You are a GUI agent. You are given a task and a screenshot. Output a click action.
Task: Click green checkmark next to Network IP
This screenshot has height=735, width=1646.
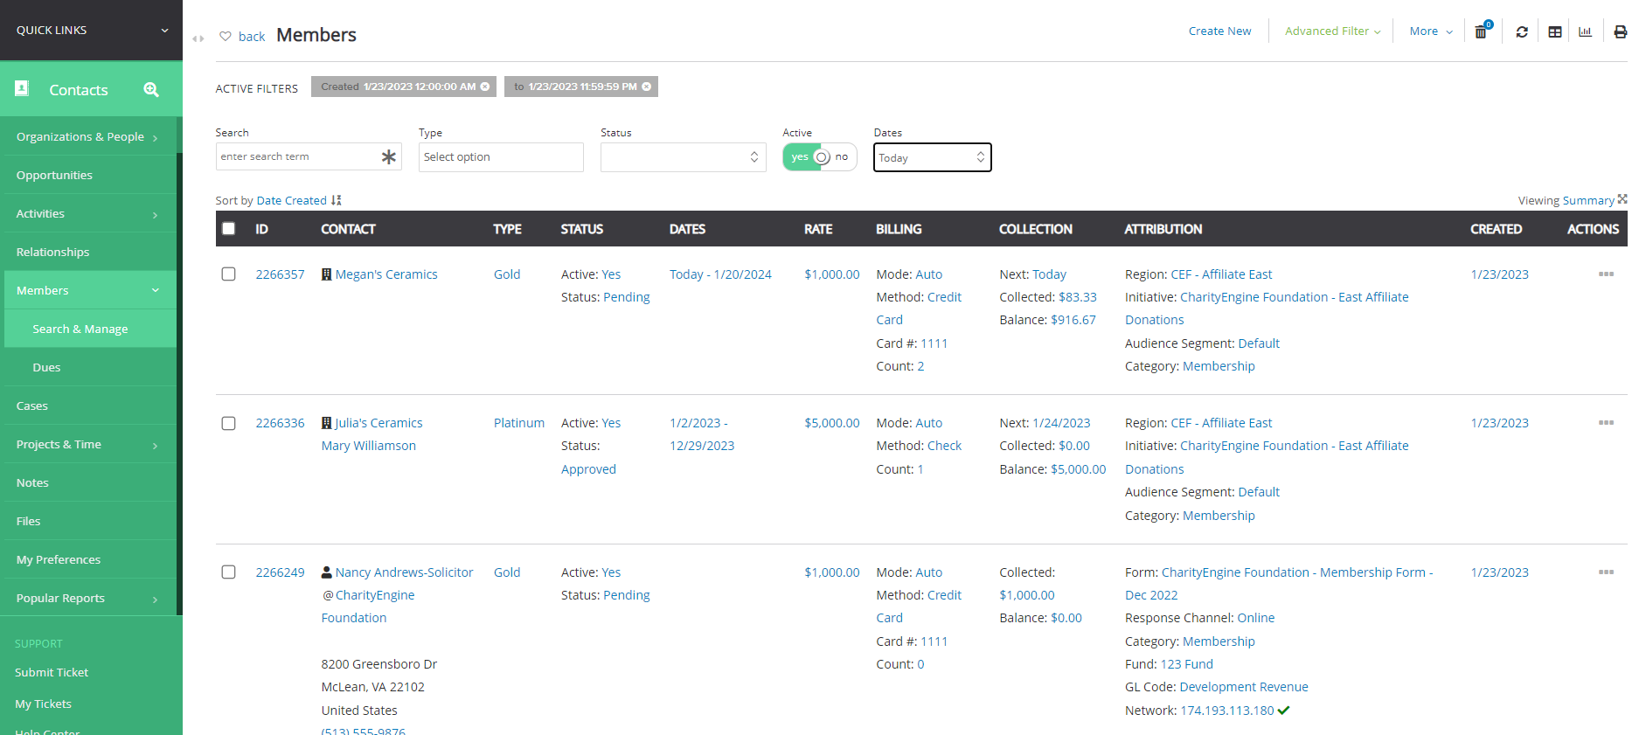tap(1283, 711)
